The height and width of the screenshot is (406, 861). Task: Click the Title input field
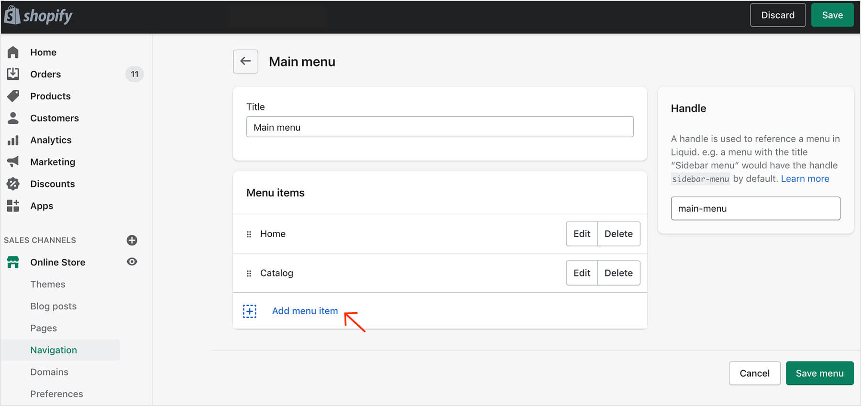click(x=440, y=127)
